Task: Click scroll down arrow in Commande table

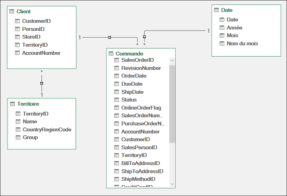Action: click(172, 184)
